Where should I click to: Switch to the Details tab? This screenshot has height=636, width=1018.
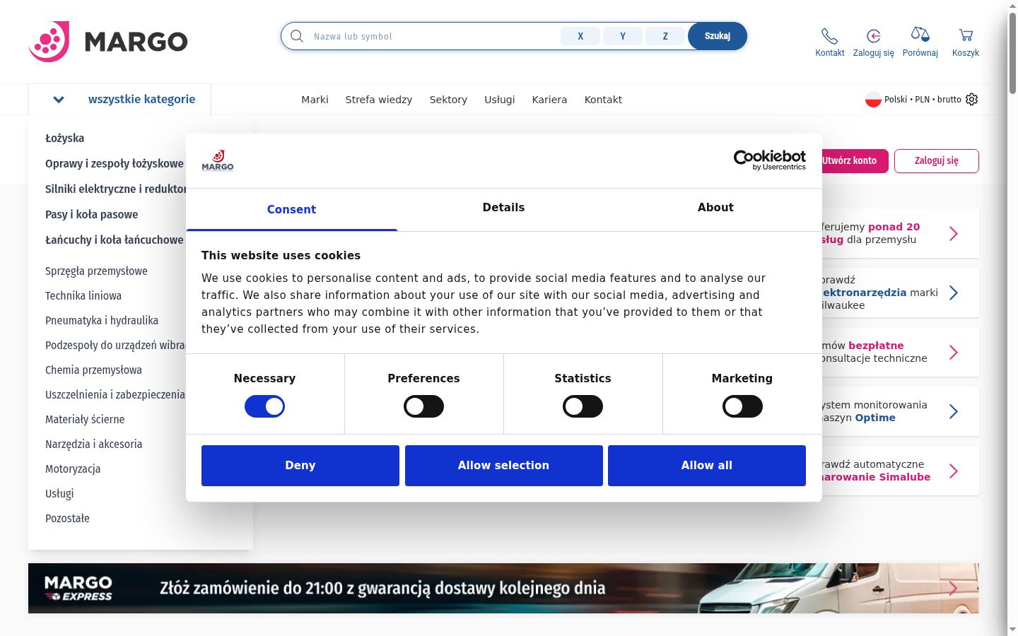503,208
